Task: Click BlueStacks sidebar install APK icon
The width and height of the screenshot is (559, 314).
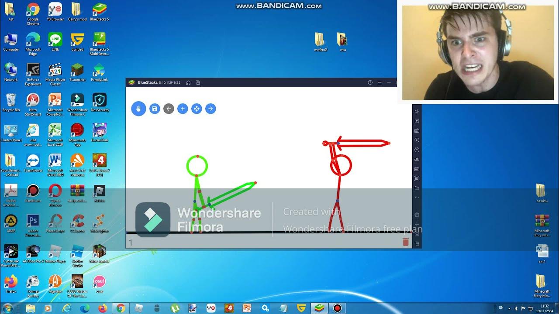Action: tap(417, 169)
